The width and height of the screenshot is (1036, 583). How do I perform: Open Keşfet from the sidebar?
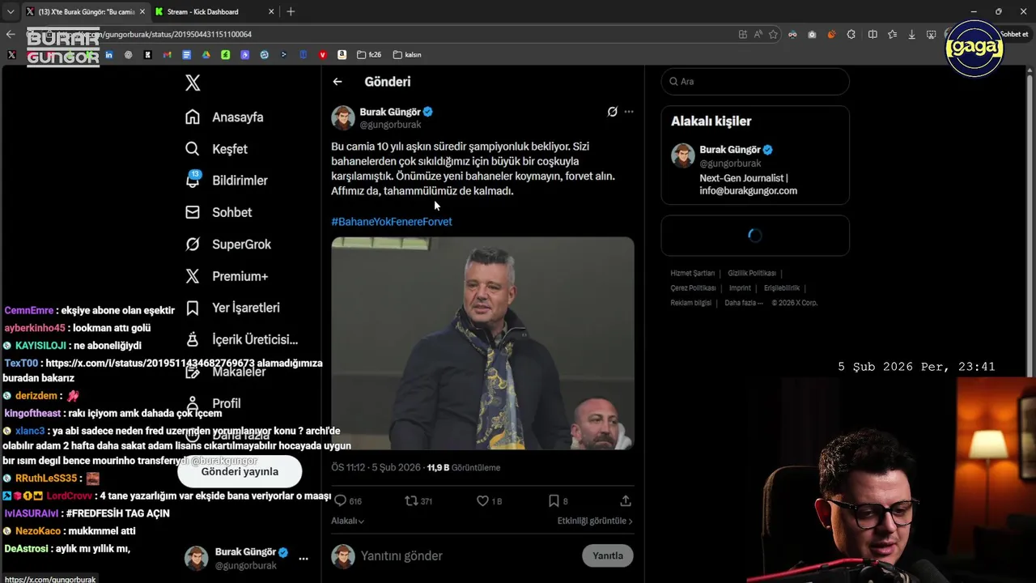coord(216,149)
